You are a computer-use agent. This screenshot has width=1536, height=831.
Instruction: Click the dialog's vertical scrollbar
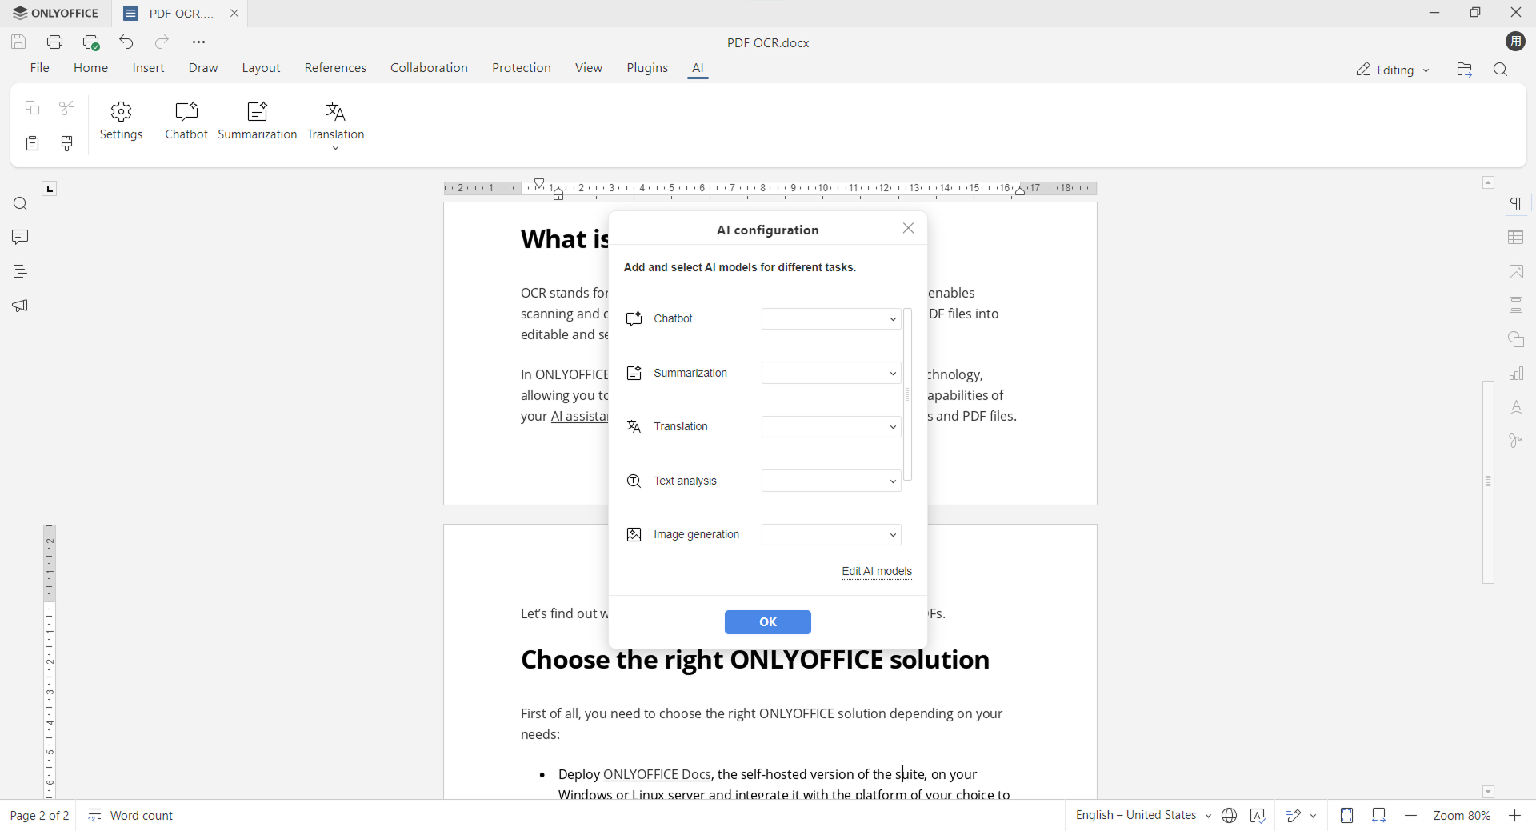[x=908, y=395]
